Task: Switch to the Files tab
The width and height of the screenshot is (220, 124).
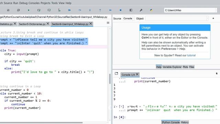Action: 191,67
